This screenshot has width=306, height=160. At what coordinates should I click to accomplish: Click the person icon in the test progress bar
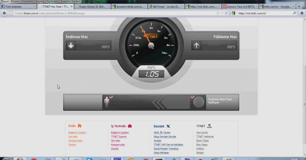click(x=107, y=102)
